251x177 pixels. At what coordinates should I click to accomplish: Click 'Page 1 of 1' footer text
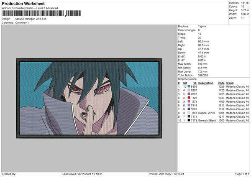[x=242, y=174]
